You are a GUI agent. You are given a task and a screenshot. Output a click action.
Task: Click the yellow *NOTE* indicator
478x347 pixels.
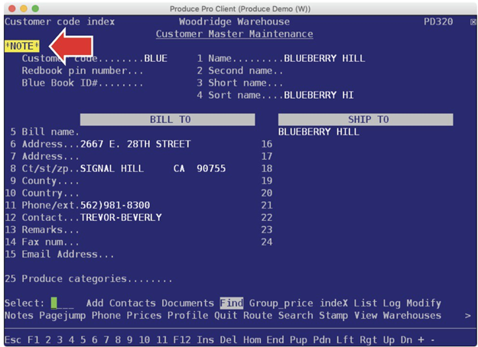point(22,46)
